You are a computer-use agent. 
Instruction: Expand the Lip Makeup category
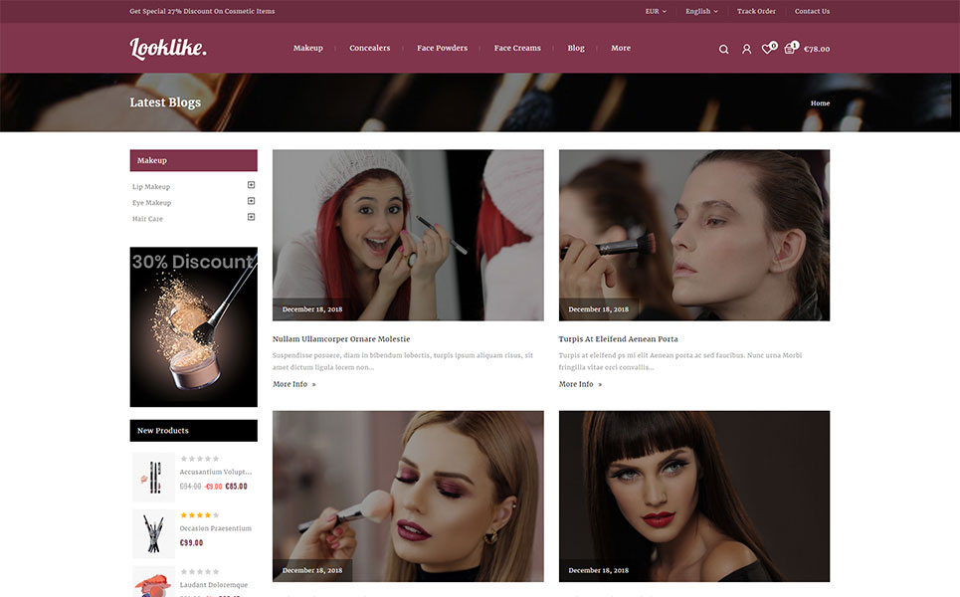(x=251, y=185)
